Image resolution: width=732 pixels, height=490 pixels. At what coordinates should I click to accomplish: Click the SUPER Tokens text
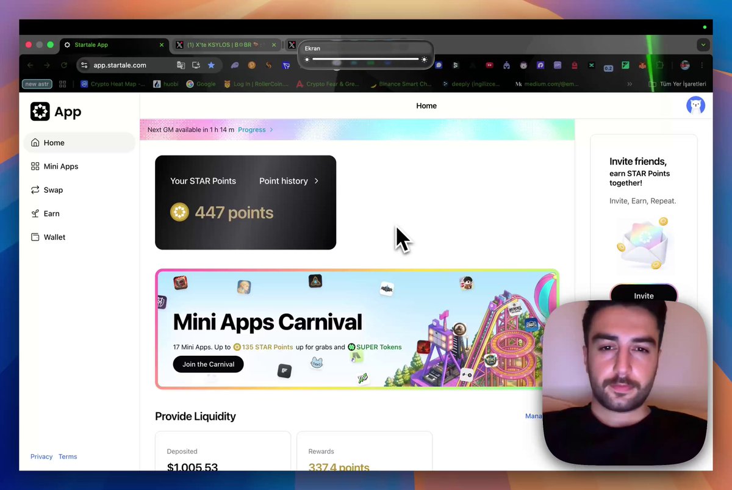(x=379, y=347)
